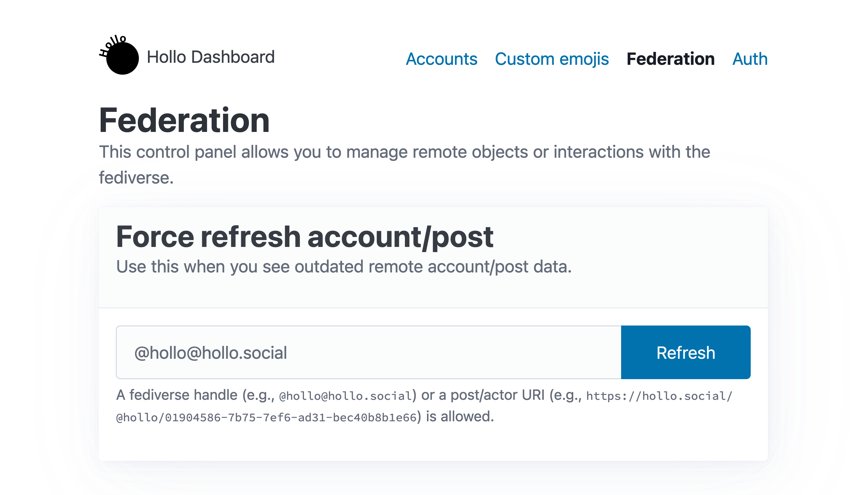Navigate to the Auth page
This screenshot has height=495, width=866.
749,59
